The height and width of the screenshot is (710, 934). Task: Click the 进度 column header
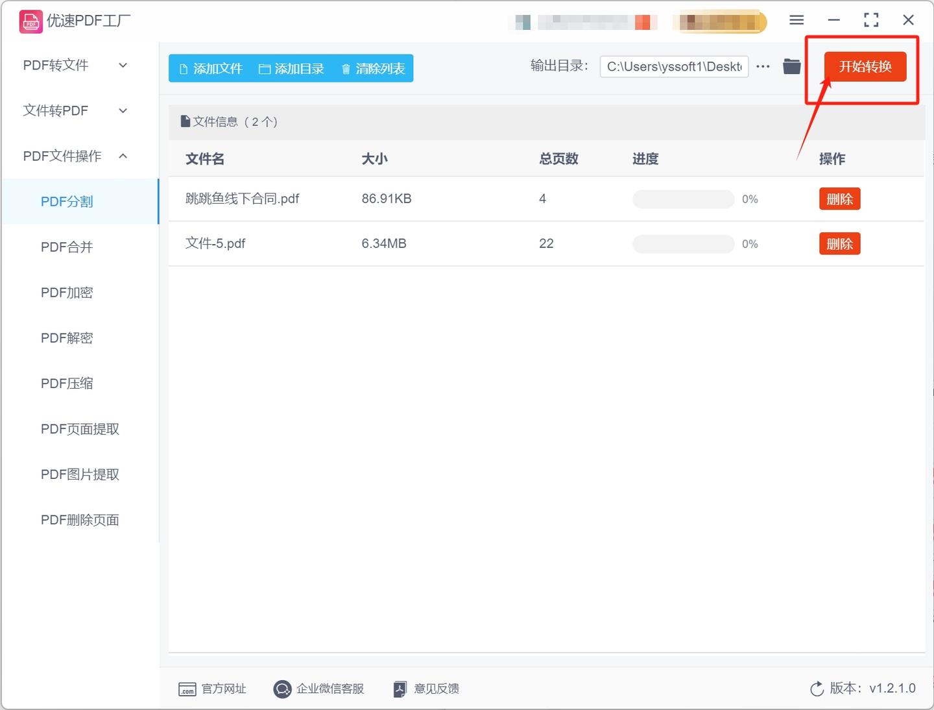(645, 159)
